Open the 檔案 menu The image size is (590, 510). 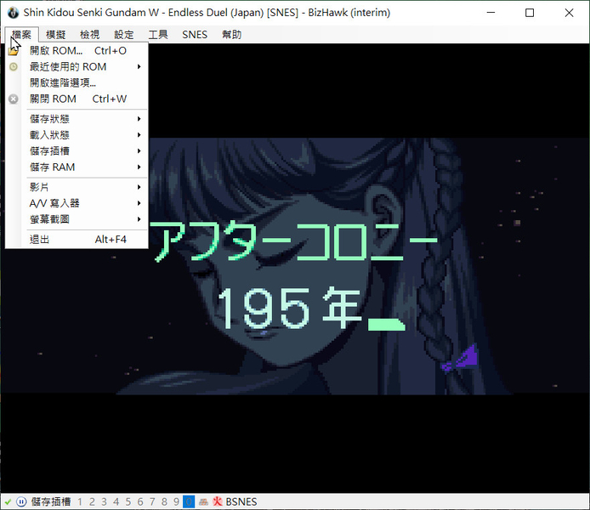tap(21, 35)
